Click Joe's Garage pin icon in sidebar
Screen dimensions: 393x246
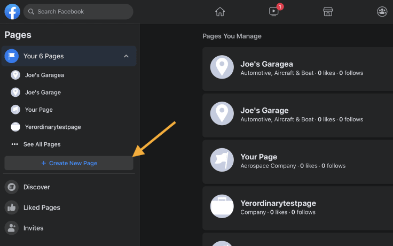point(15,92)
